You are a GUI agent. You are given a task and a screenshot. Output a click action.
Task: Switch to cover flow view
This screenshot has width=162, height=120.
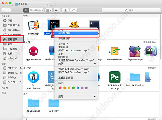(x=41, y=10)
